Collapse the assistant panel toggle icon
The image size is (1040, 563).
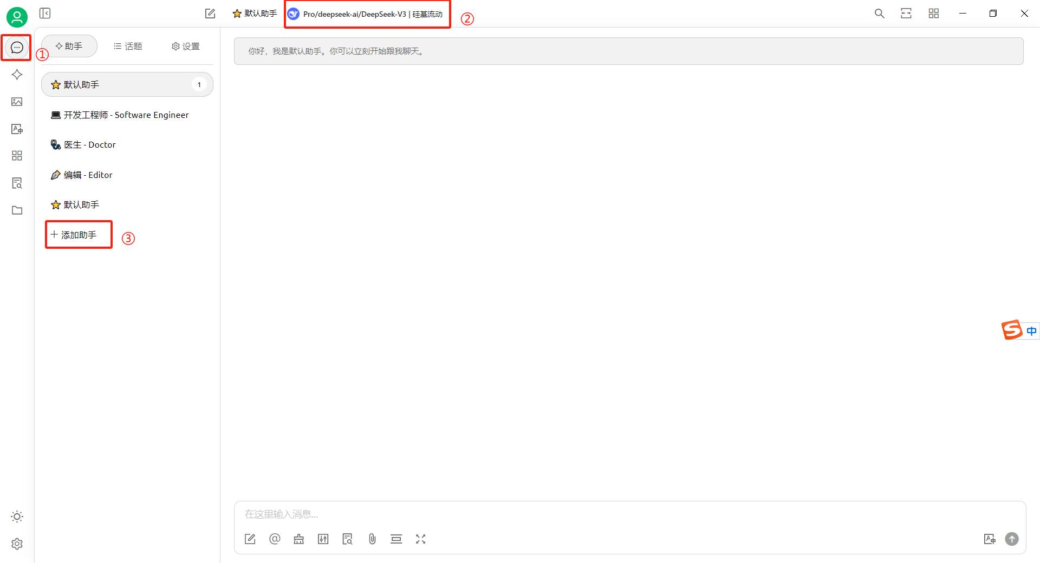[45, 13]
